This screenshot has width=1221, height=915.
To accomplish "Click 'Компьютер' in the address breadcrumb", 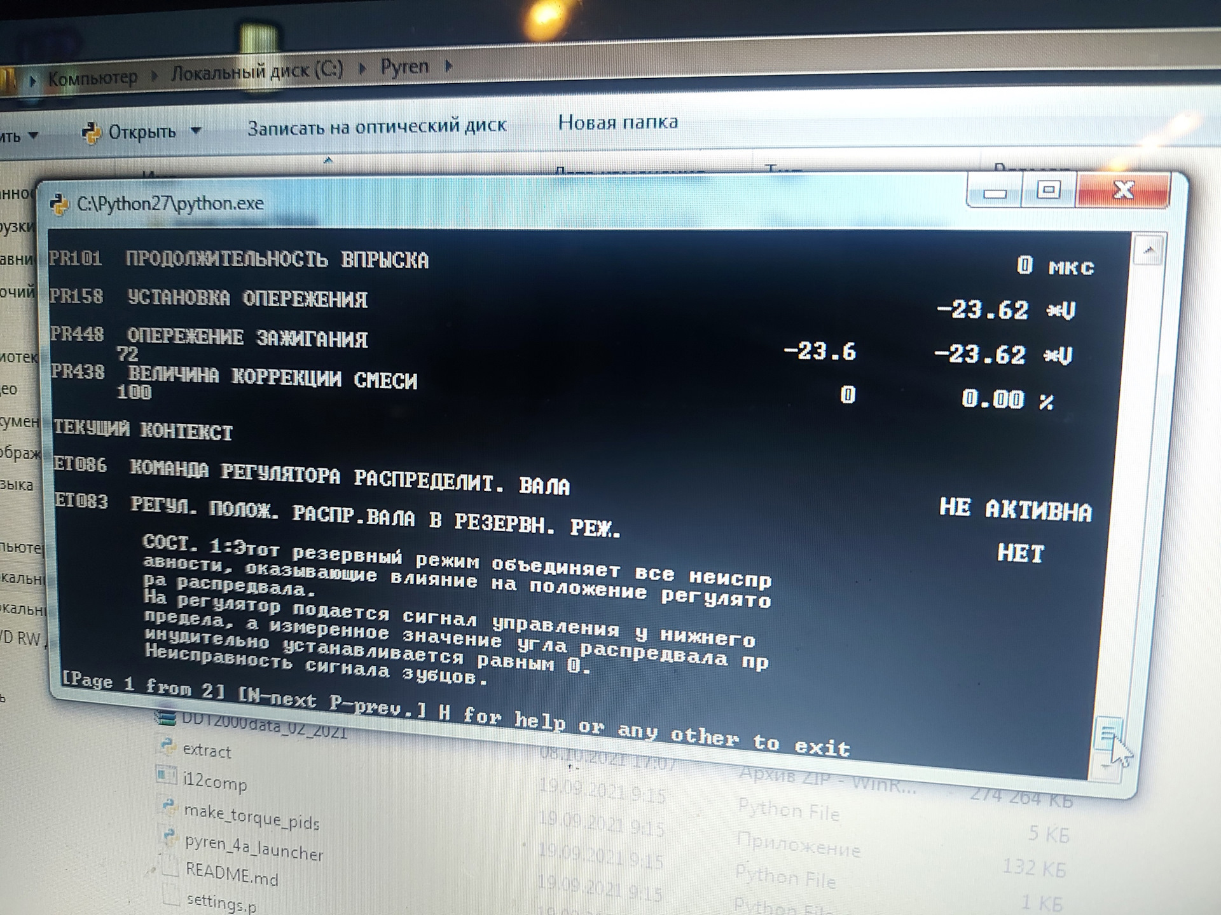I will click(92, 78).
